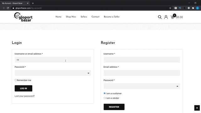201x113 pixels.
Task: Open the site search magnifier icon
Action: pos(160,17)
